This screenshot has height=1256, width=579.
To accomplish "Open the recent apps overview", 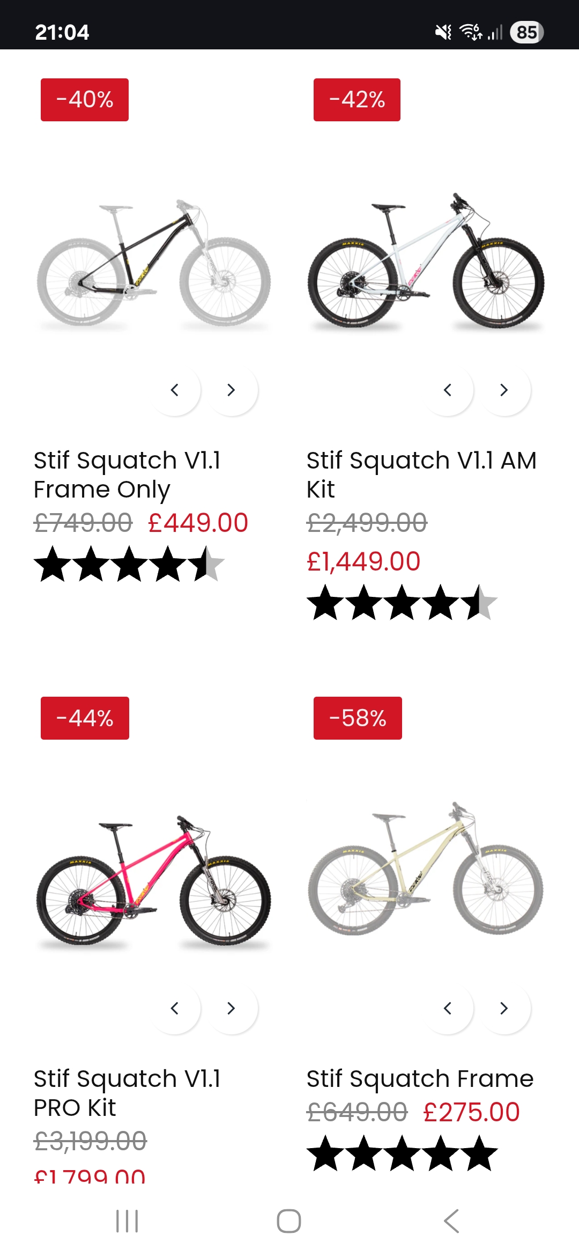I will coord(127,1221).
